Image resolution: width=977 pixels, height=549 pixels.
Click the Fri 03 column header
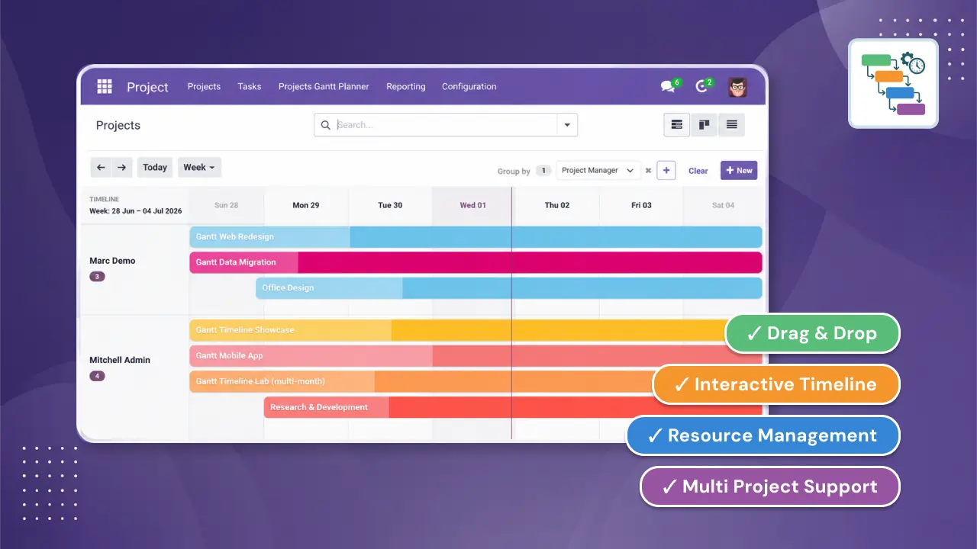641,205
